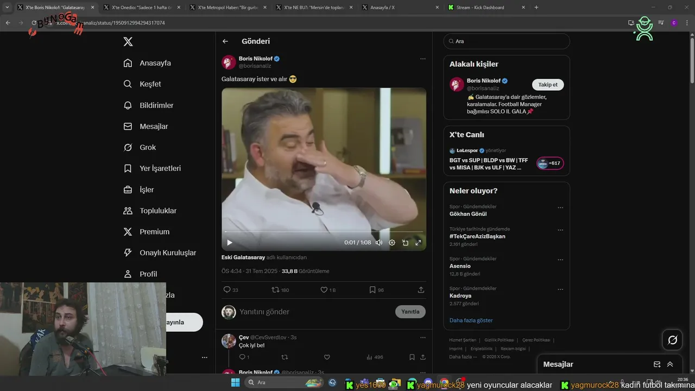The image size is (695, 391).
Task: Switch to the Onedio X tab
Action: pyautogui.click(x=141, y=8)
